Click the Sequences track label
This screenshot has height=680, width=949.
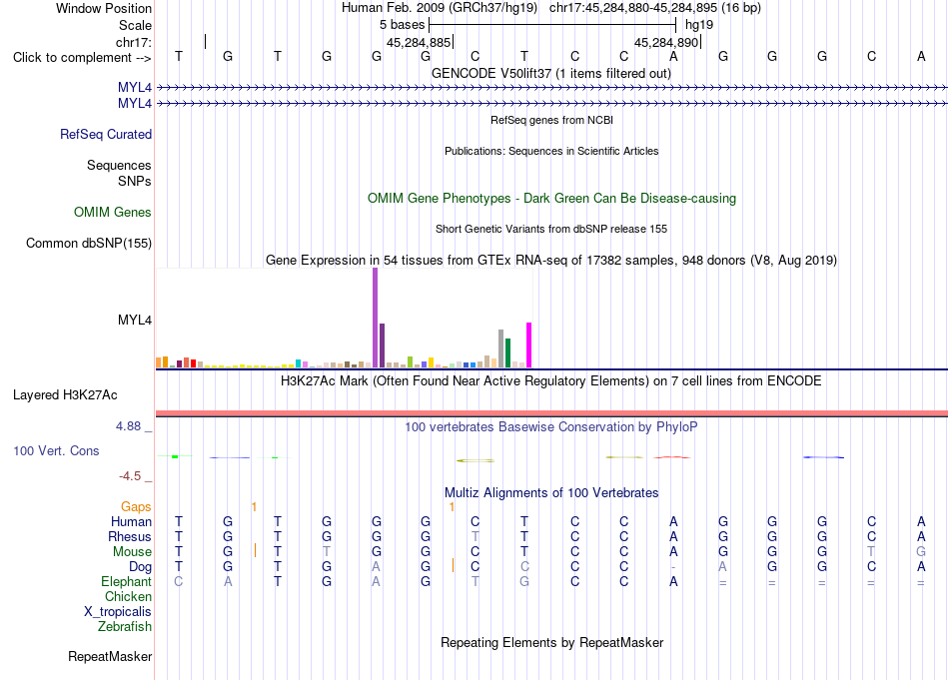pos(119,165)
